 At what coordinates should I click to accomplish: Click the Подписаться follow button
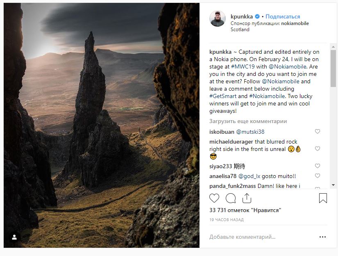pyautogui.click(x=283, y=17)
